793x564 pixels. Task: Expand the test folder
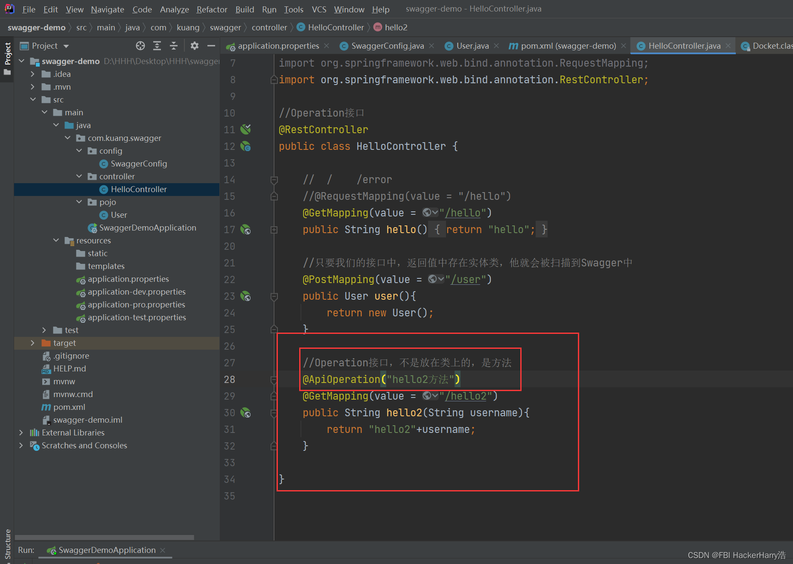tap(44, 330)
